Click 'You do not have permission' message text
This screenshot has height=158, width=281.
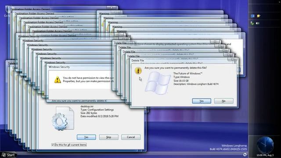pos(88,79)
